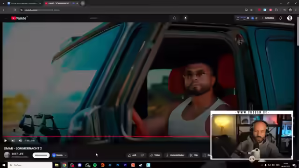Play the OMAR - SOMMERNACHT 2 video
299x168 pixels.
(5, 140)
